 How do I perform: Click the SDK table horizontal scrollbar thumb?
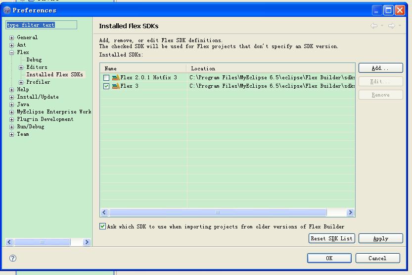pyautogui.click(x=218, y=213)
